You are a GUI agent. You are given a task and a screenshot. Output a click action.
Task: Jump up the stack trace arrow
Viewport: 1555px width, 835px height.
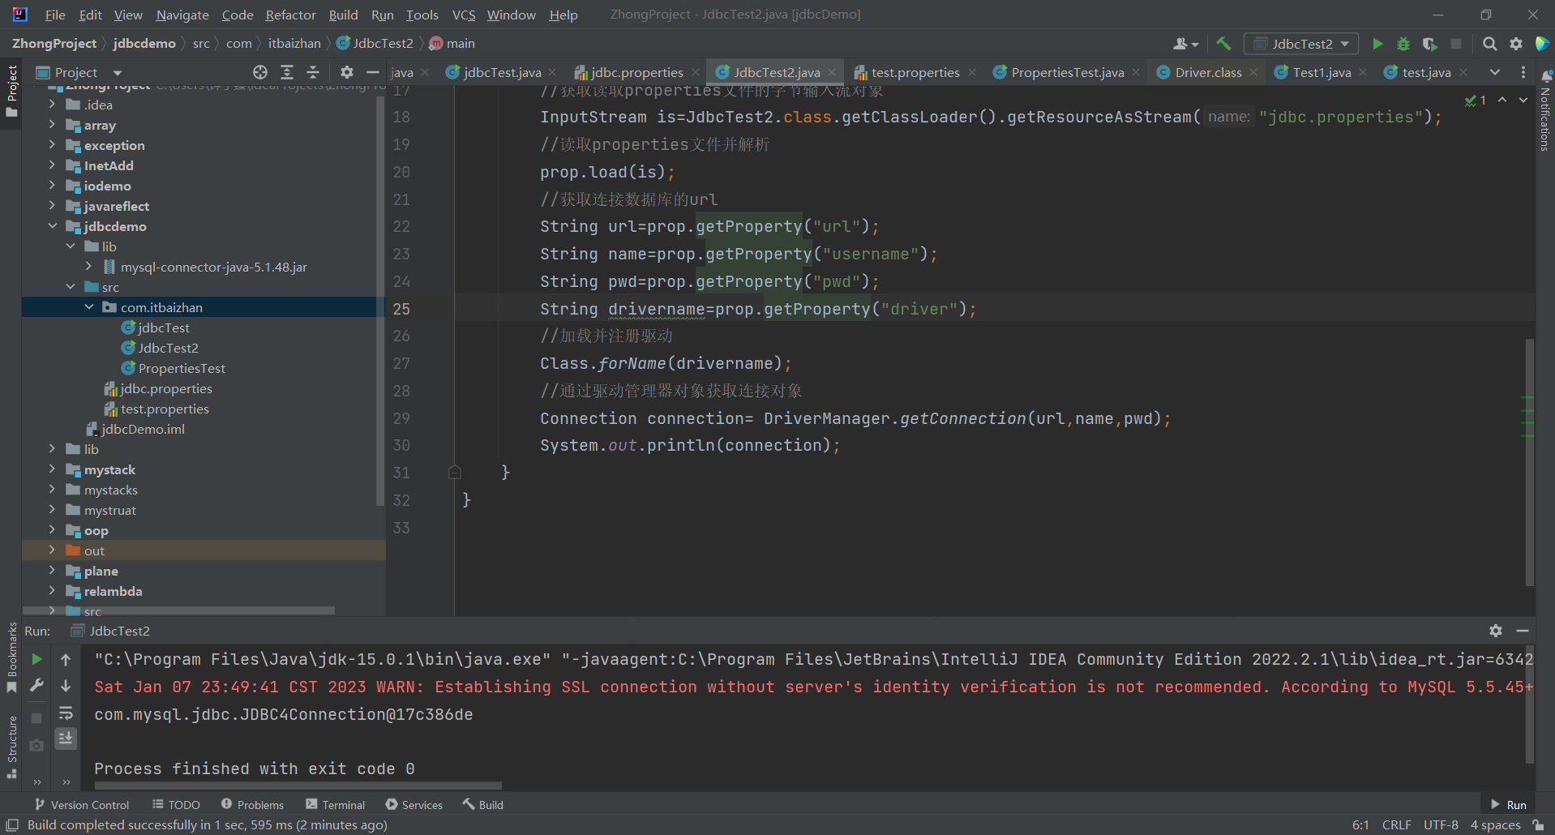66,659
